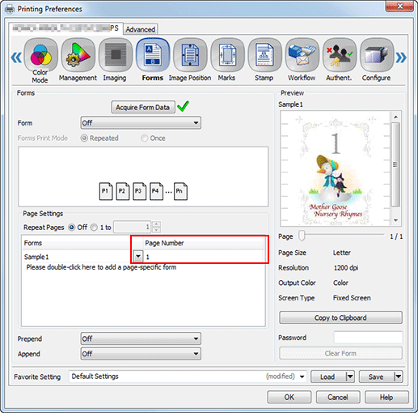Open the Authent. icon
The width and height of the screenshot is (418, 413).
click(x=339, y=55)
